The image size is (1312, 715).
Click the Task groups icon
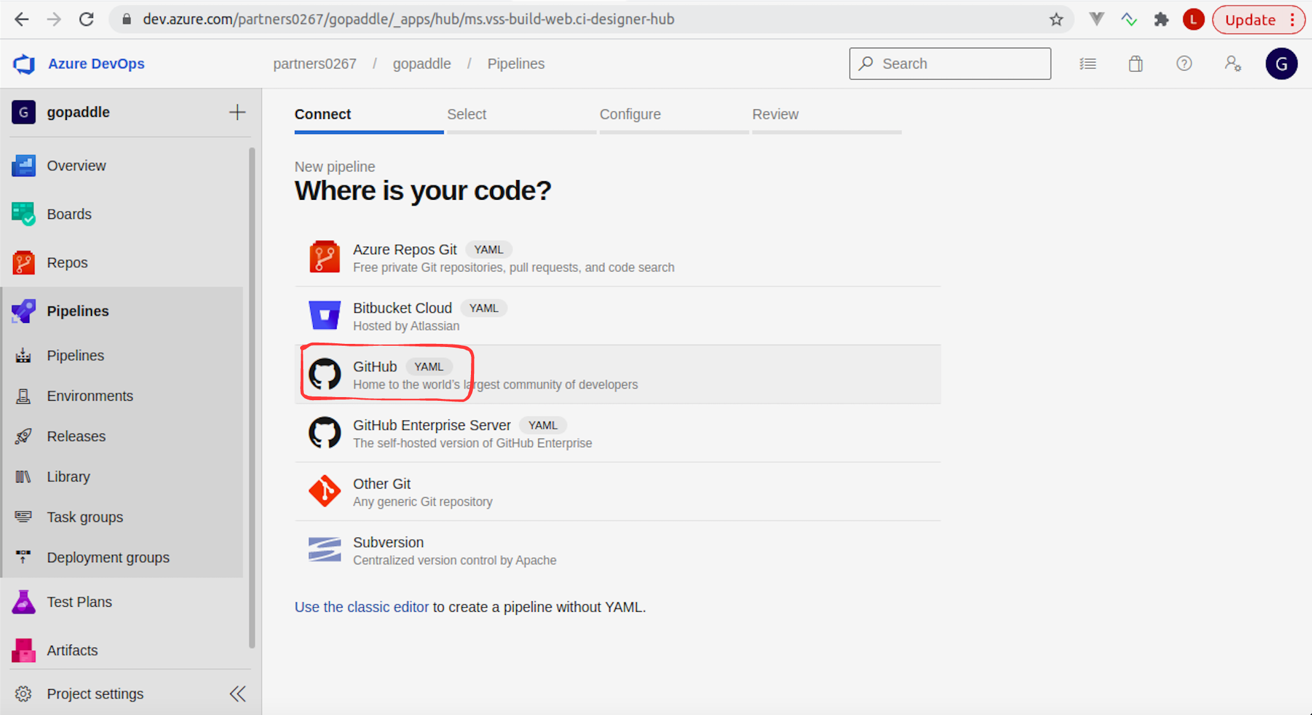point(24,517)
